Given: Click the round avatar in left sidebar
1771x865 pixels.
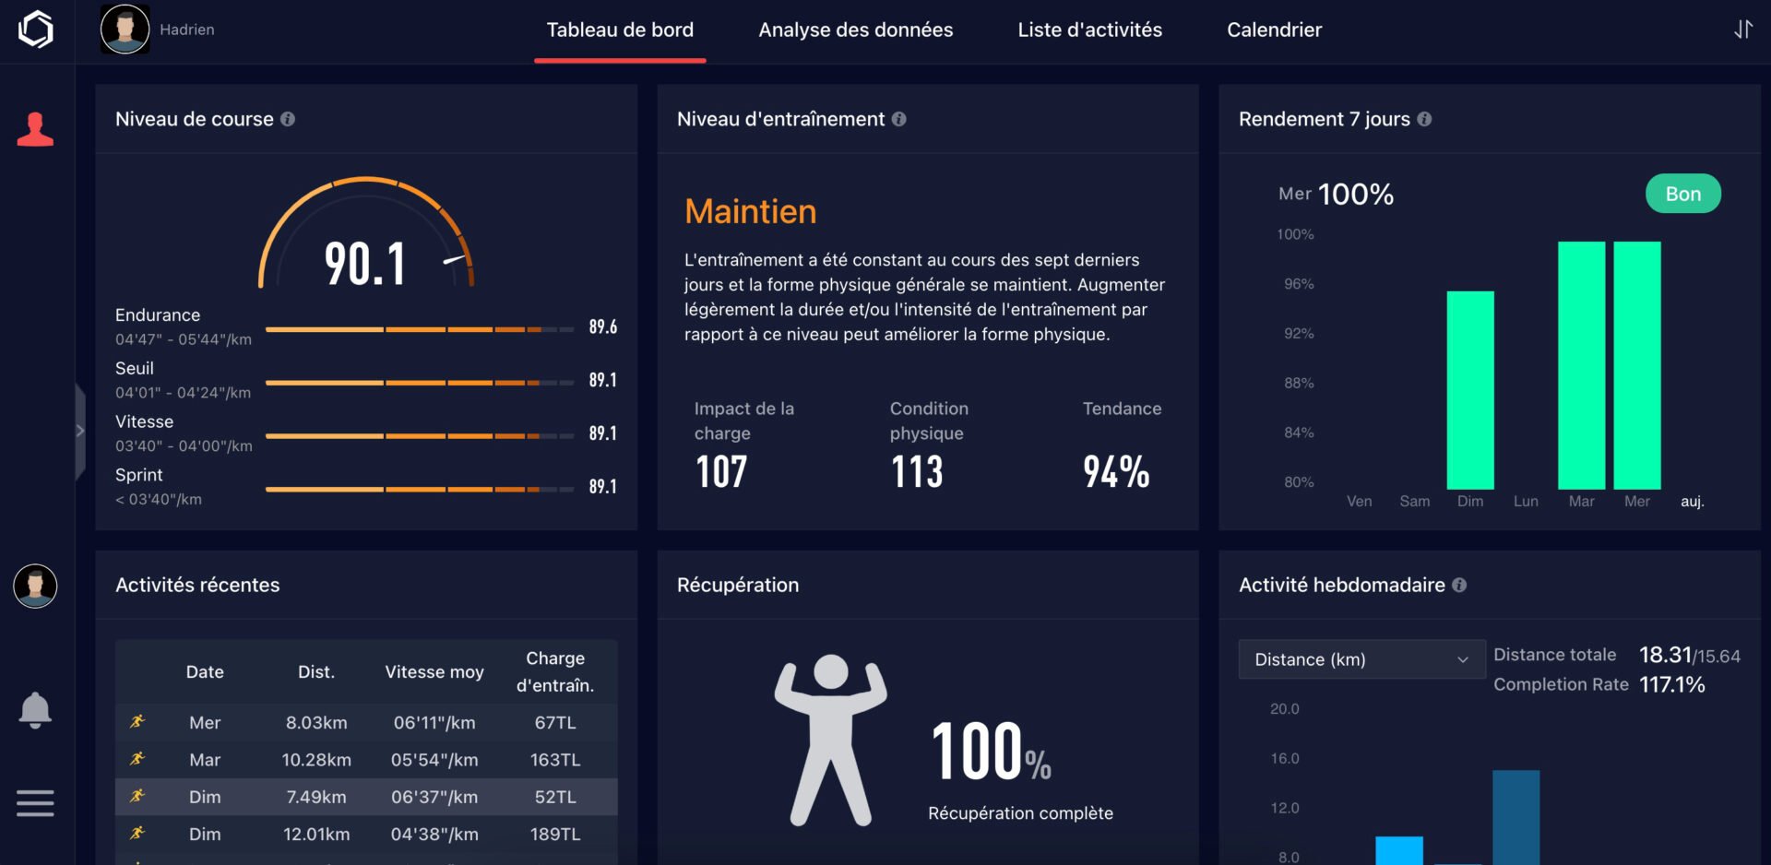Looking at the screenshot, I should coord(35,587).
